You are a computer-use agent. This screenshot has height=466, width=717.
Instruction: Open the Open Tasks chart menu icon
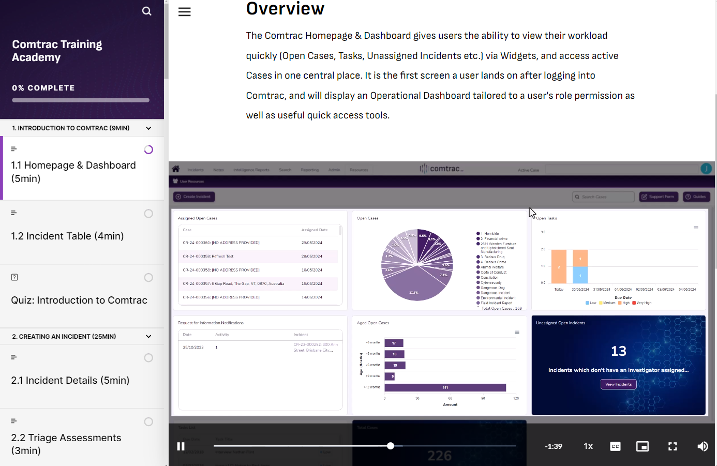(696, 228)
